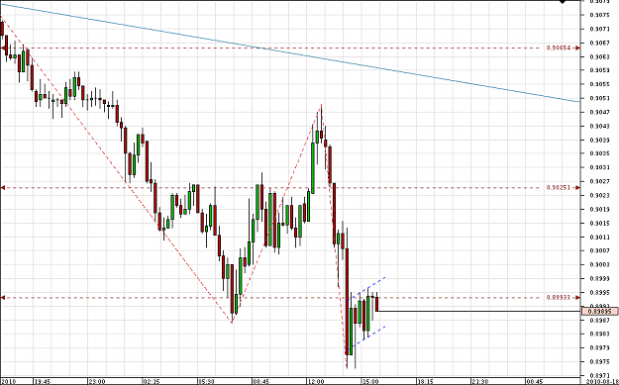Click the black marker at chart top-right
619x385 pixels.
coord(563,2)
